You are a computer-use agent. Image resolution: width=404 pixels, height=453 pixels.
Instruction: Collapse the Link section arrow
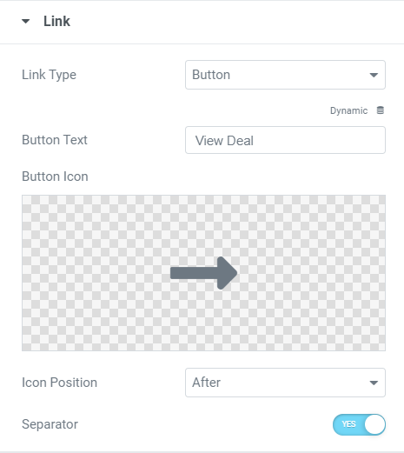[26, 21]
